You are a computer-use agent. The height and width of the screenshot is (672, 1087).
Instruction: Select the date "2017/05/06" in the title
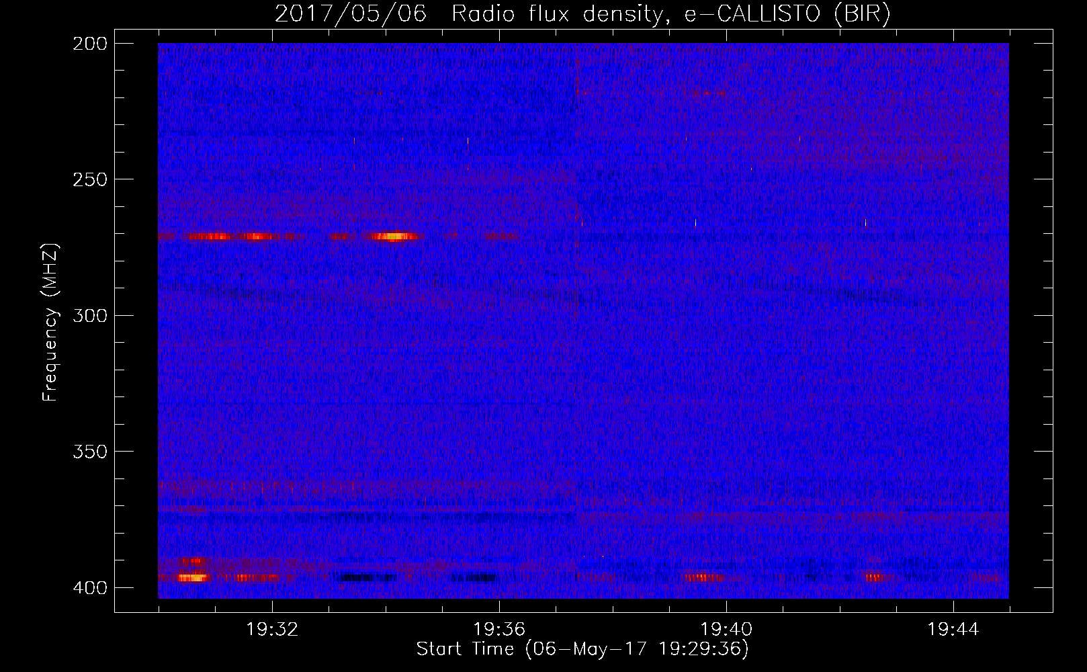point(351,14)
